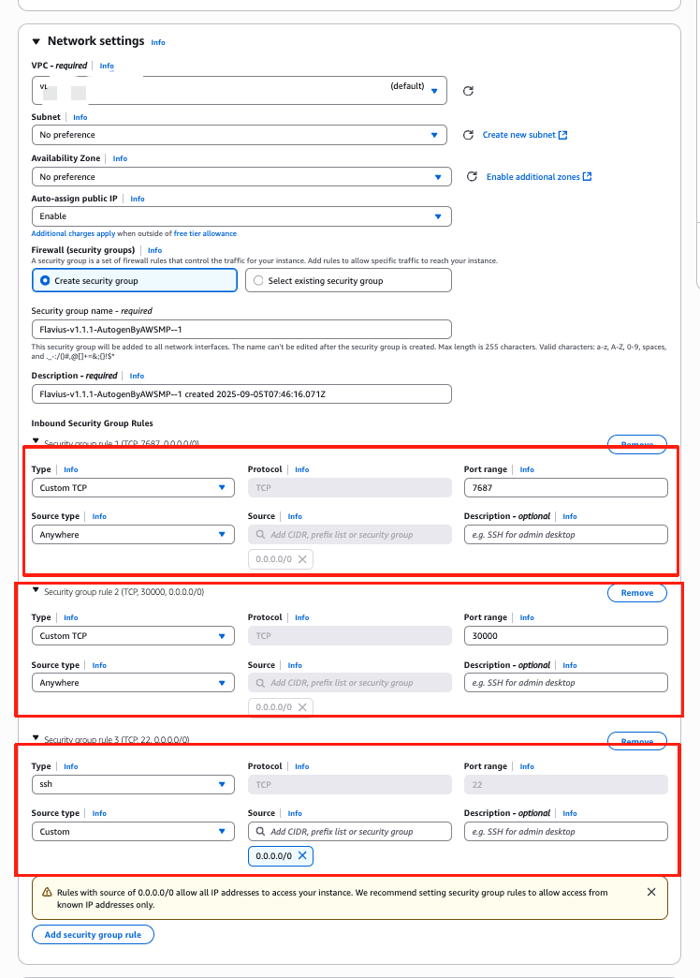
Task: Choose Select existing security group option
Action: click(258, 280)
